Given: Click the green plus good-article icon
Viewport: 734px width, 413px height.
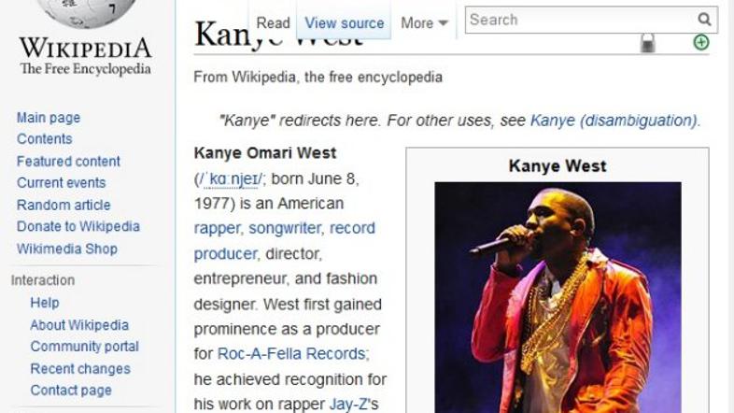Looking at the screenshot, I should (x=700, y=43).
